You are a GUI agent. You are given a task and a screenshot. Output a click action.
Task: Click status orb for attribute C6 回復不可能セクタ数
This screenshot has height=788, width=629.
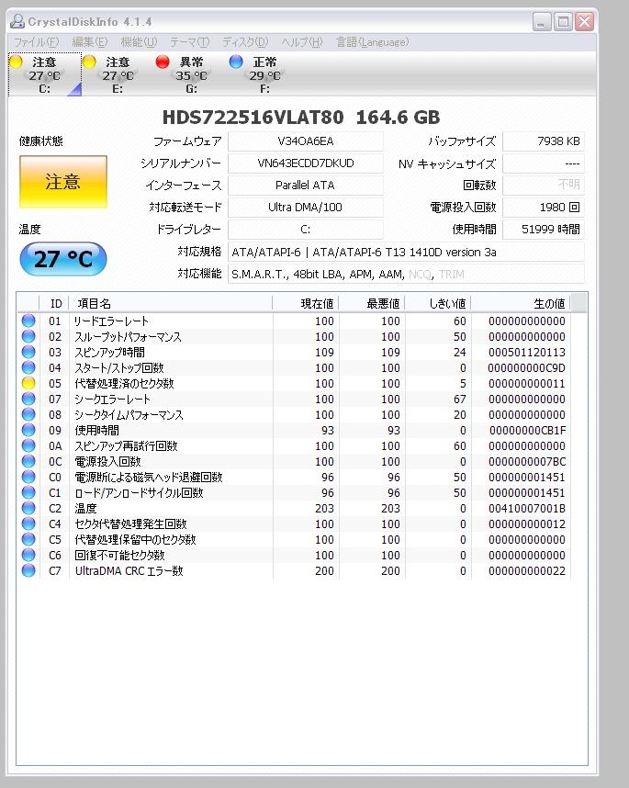coord(28,555)
